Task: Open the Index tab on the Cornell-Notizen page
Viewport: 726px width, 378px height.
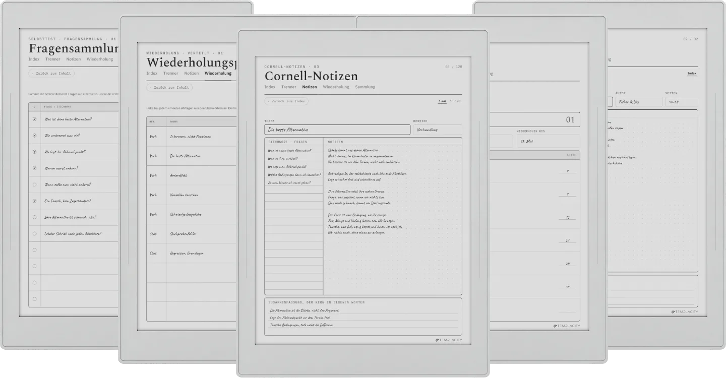Action: (270, 87)
